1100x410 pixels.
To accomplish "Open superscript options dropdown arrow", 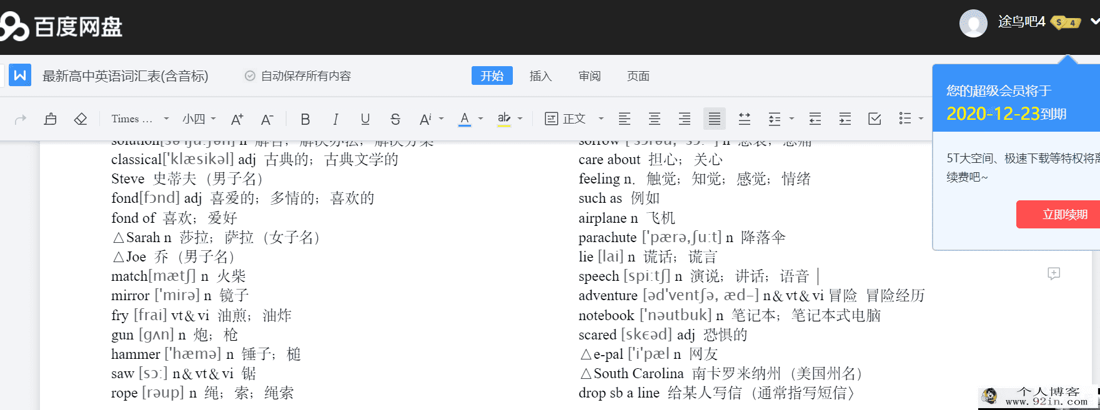I will pos(441,119).
